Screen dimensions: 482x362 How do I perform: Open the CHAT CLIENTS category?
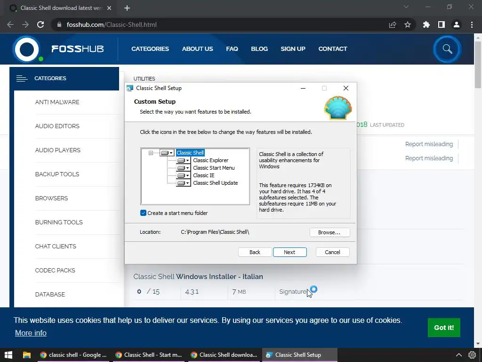56,246
